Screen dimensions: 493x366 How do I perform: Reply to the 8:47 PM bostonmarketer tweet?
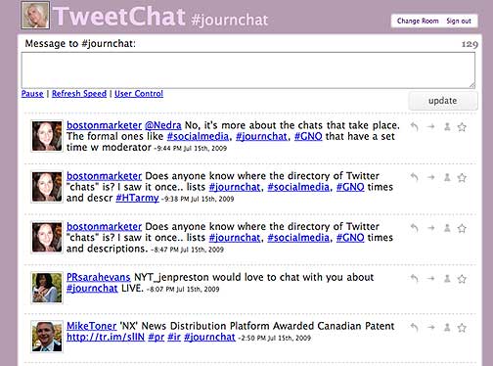tap(415, 228)
